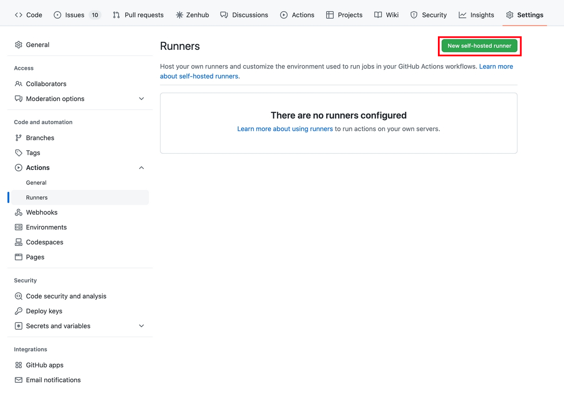This screenshot has width=564, height=399.
Task: Click the Moderation options comment icon
Action: pos(19,99)
